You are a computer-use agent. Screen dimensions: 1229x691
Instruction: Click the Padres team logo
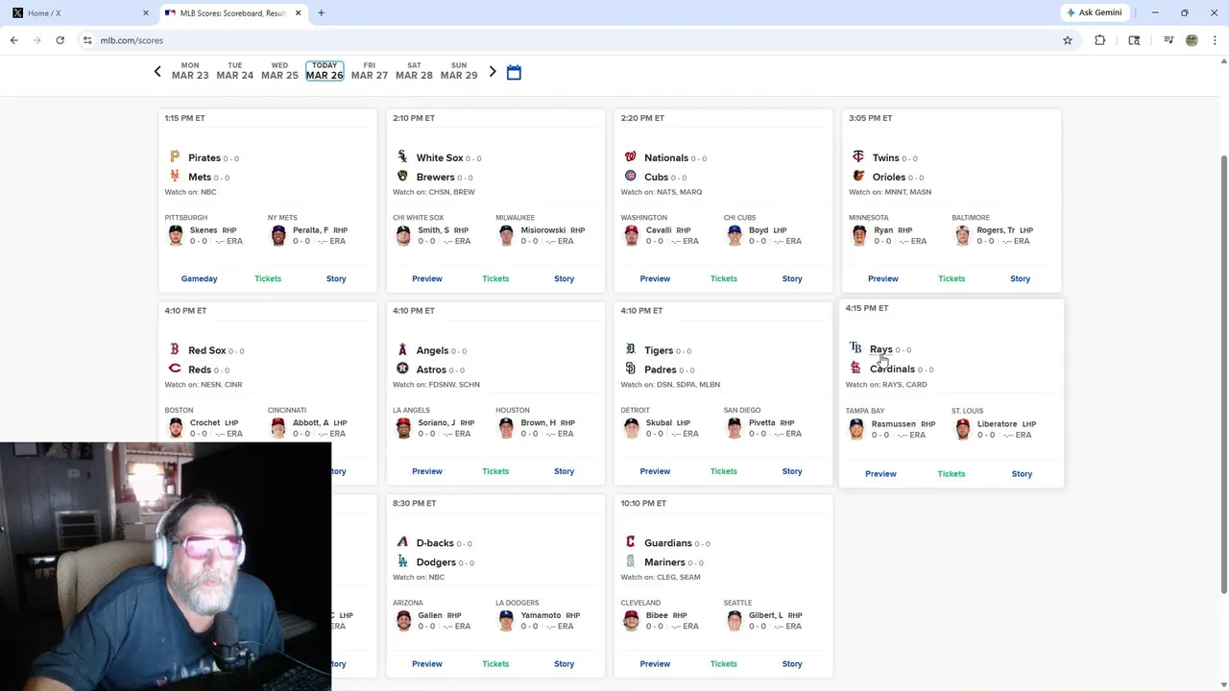coord(631,369)
